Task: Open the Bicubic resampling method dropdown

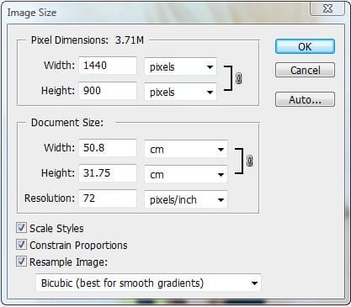Action: pos(148,283)
